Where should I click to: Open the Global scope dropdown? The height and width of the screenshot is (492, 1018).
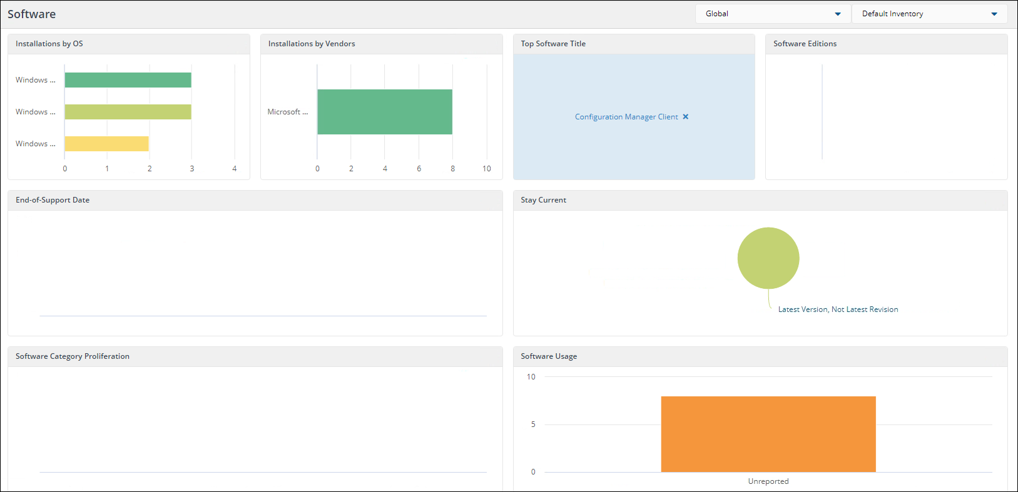(x=773, y=14)
